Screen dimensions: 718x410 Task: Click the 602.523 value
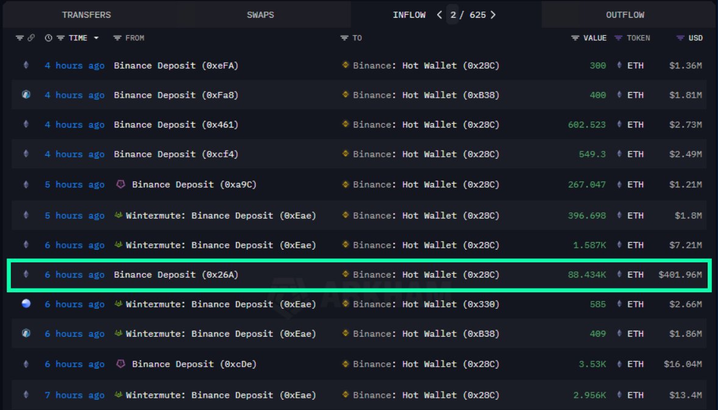click(x=586, y=124)
